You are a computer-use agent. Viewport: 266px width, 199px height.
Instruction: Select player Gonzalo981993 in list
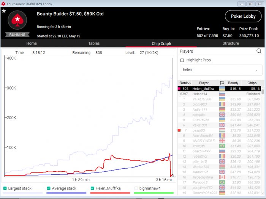(x=219, y=193)
